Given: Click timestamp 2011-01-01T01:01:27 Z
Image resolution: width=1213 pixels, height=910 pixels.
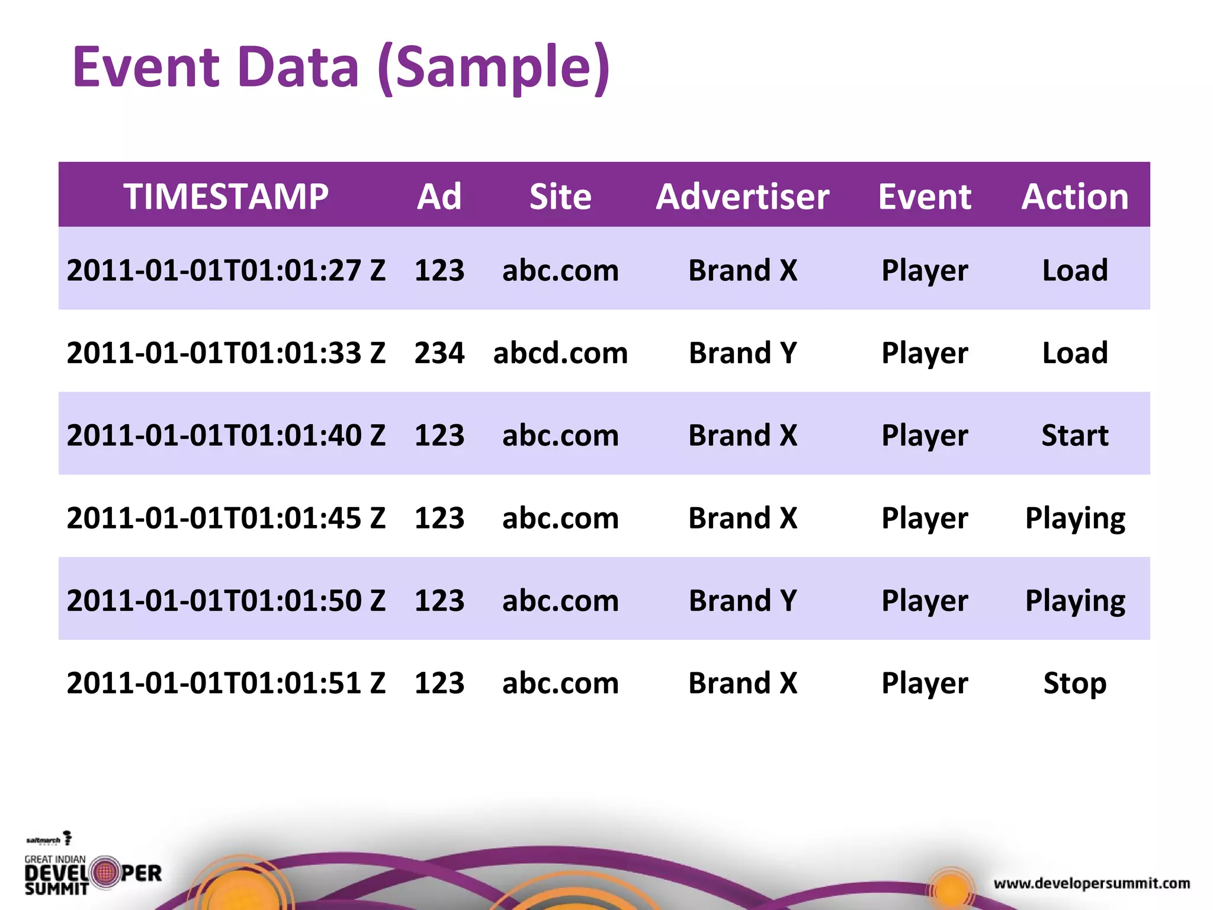Looking at the screenshot, I should pyautogui.click(x=226, y=270).
